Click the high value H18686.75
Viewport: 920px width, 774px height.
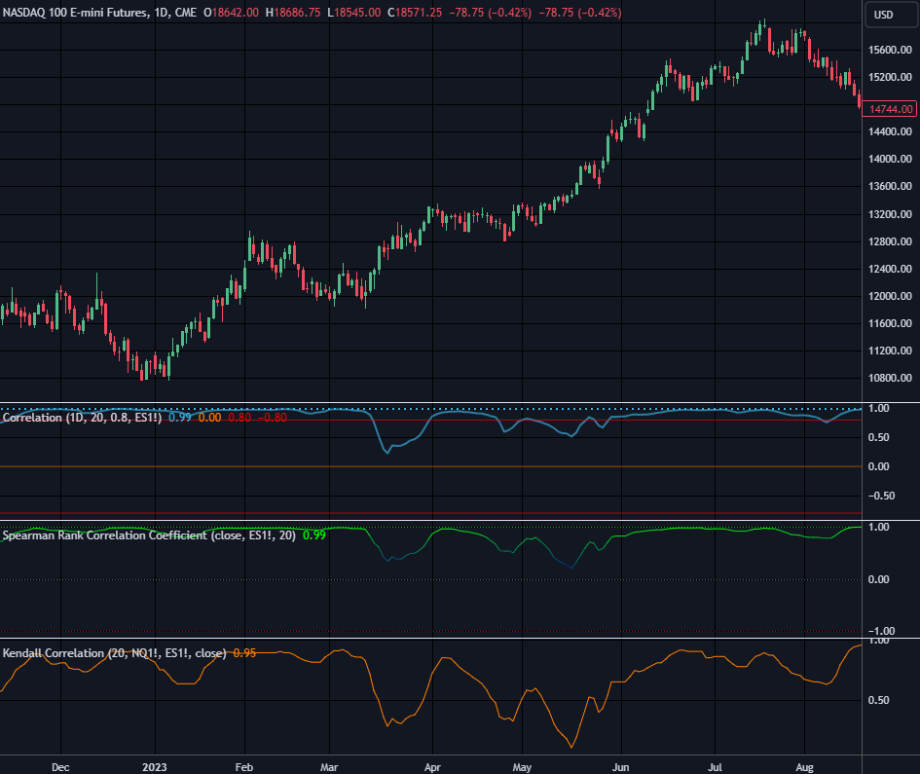pos(293,13)
